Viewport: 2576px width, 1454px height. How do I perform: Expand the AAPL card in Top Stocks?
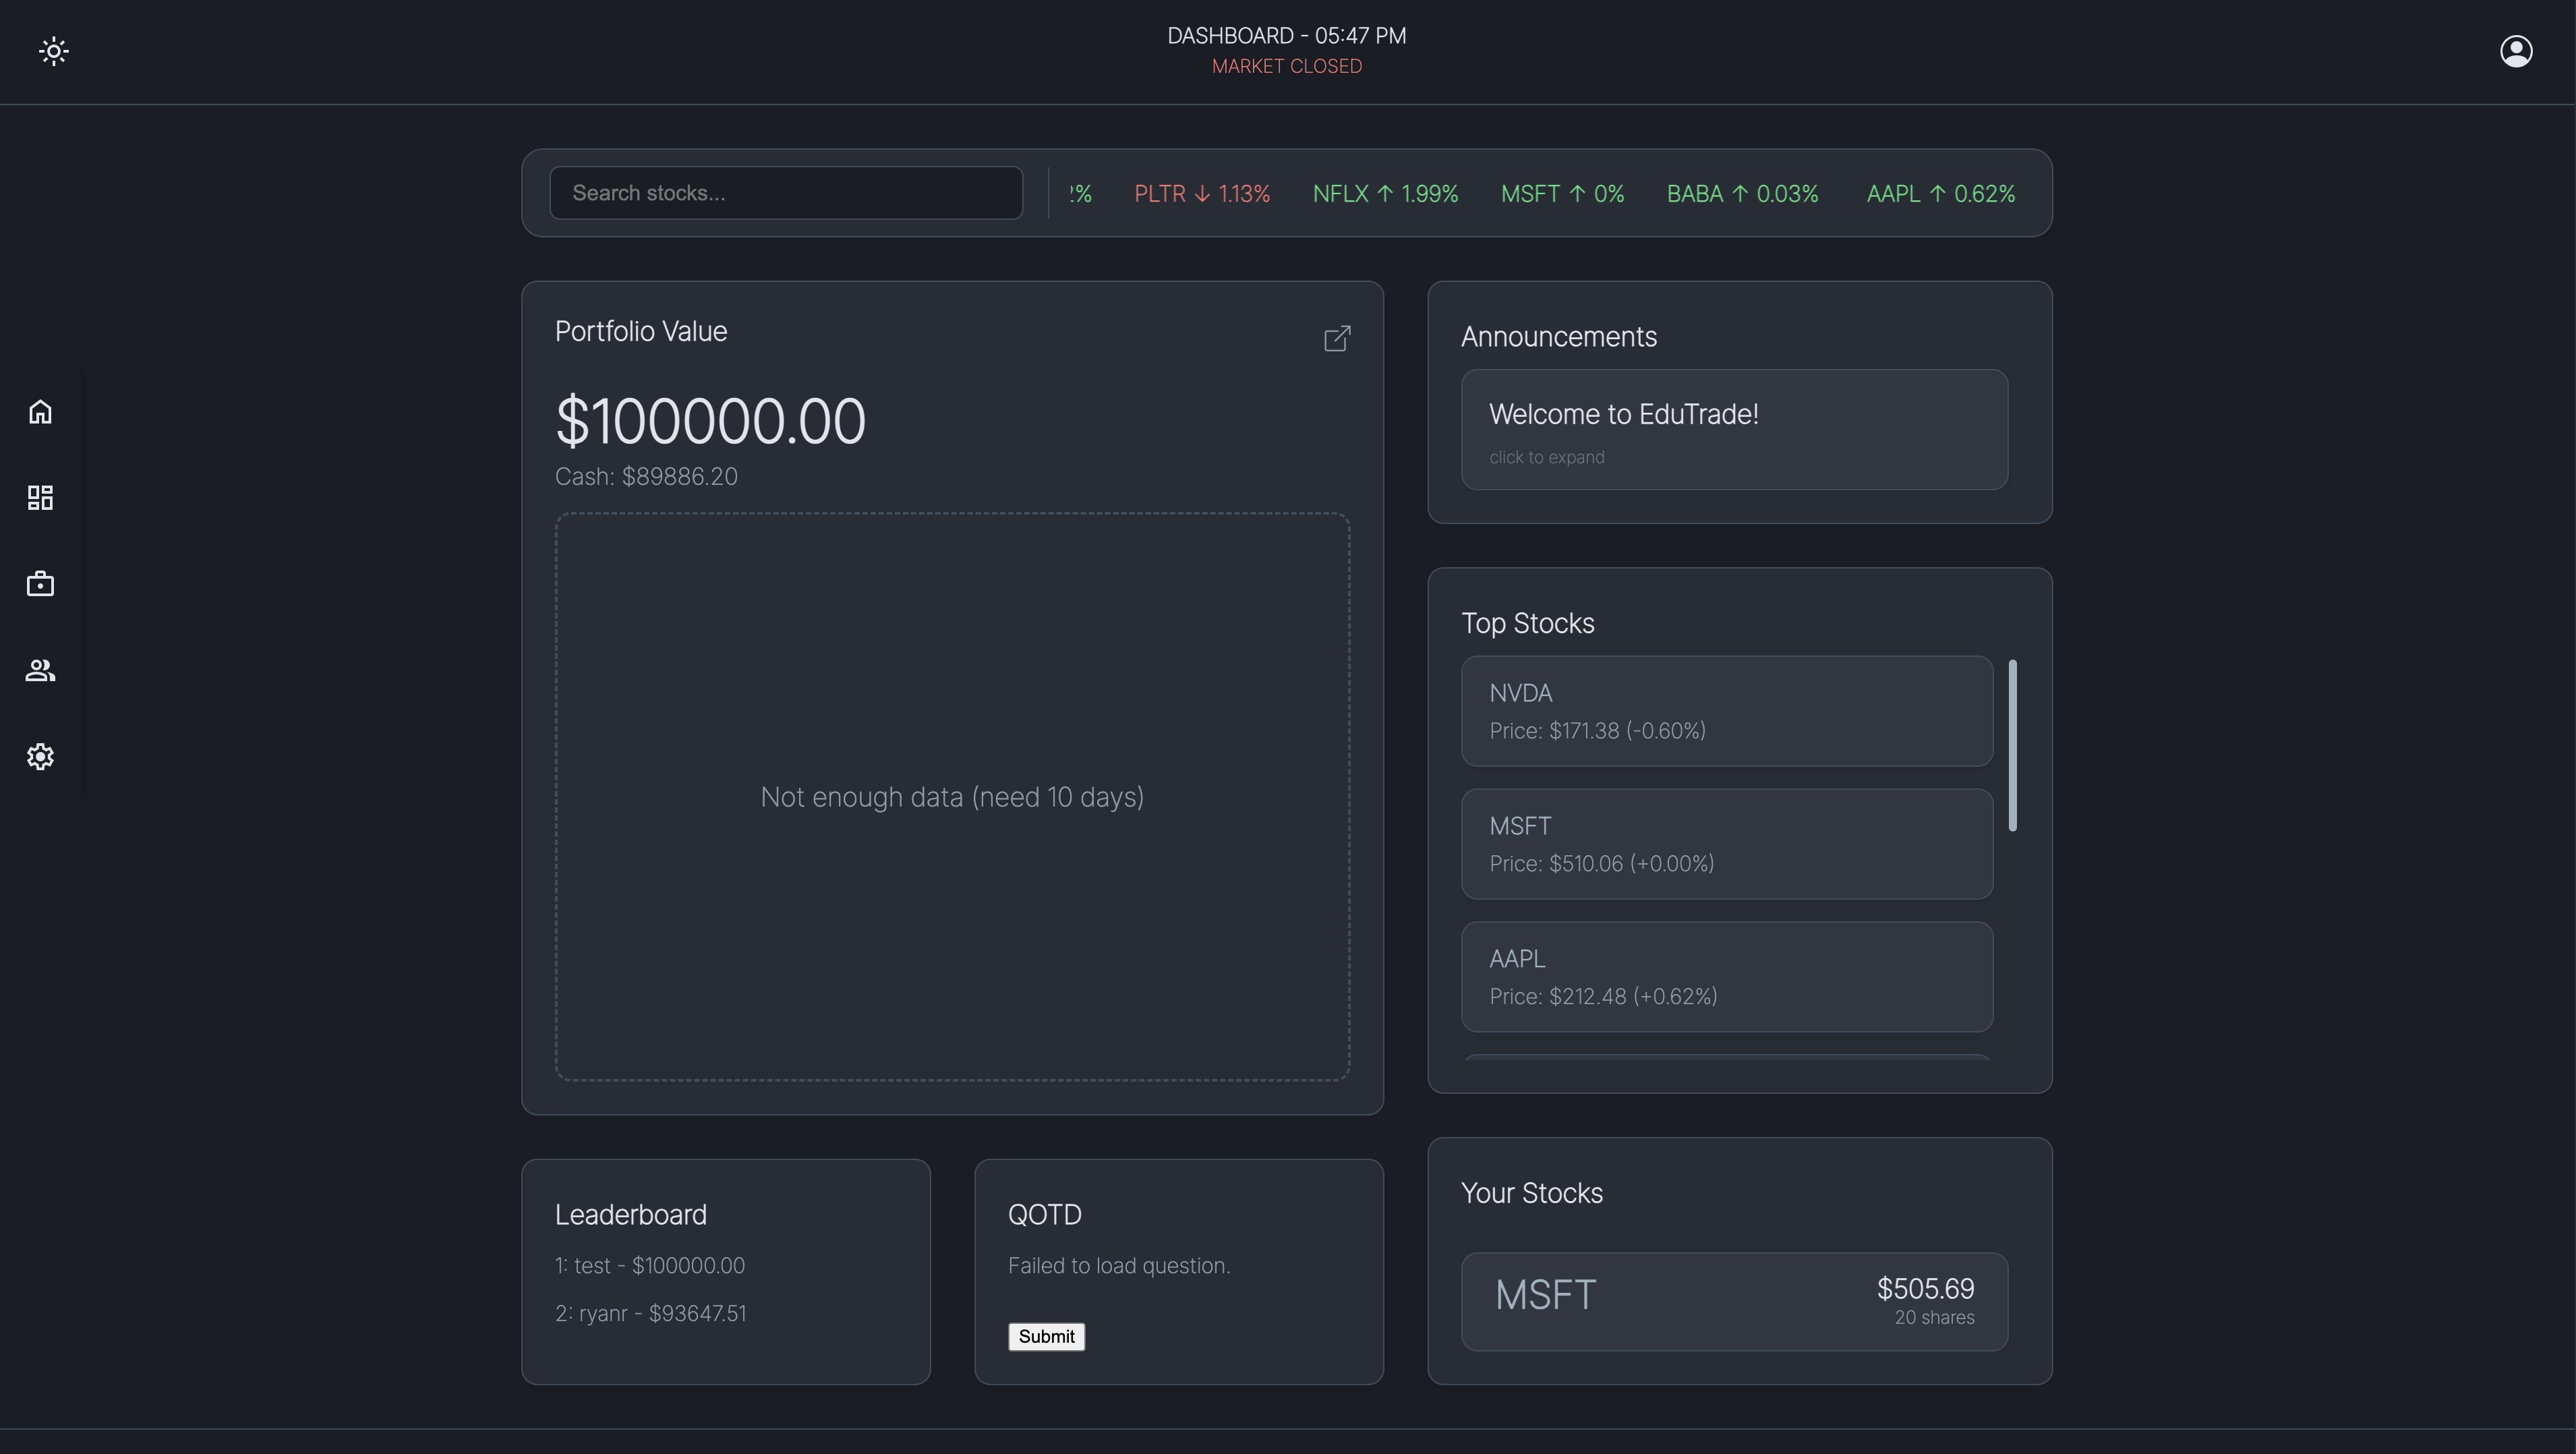click(1725, 976)
